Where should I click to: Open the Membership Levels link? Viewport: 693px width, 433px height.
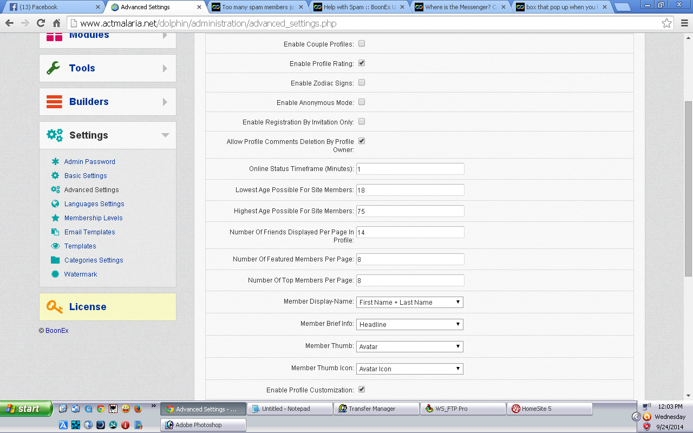(x=94, y=218)
